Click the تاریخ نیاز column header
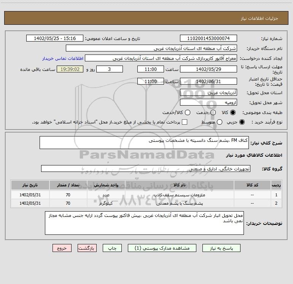The height and width of the screenshot is (284, 293). 30,185
